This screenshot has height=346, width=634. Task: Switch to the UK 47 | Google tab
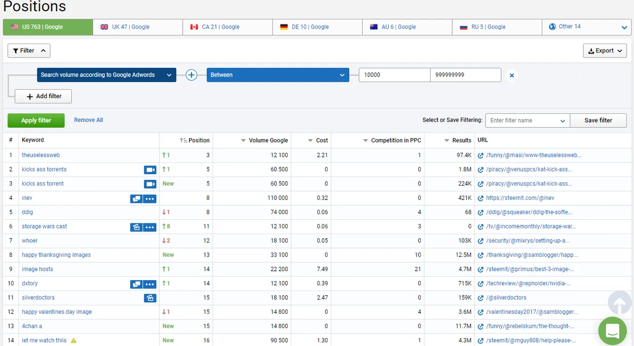coord(138,27)
